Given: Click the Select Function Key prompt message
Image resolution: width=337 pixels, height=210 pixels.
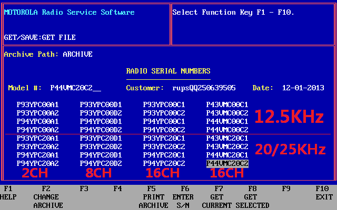Looking at the screenshot, I should [233, 12].
